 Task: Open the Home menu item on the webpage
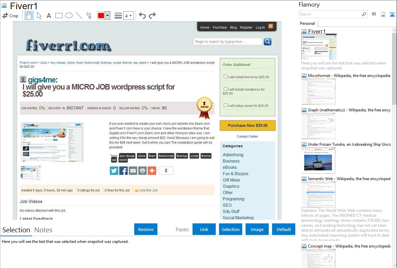tap(204, 27)
